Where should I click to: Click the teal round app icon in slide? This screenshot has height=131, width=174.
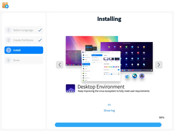click(135, 76)
